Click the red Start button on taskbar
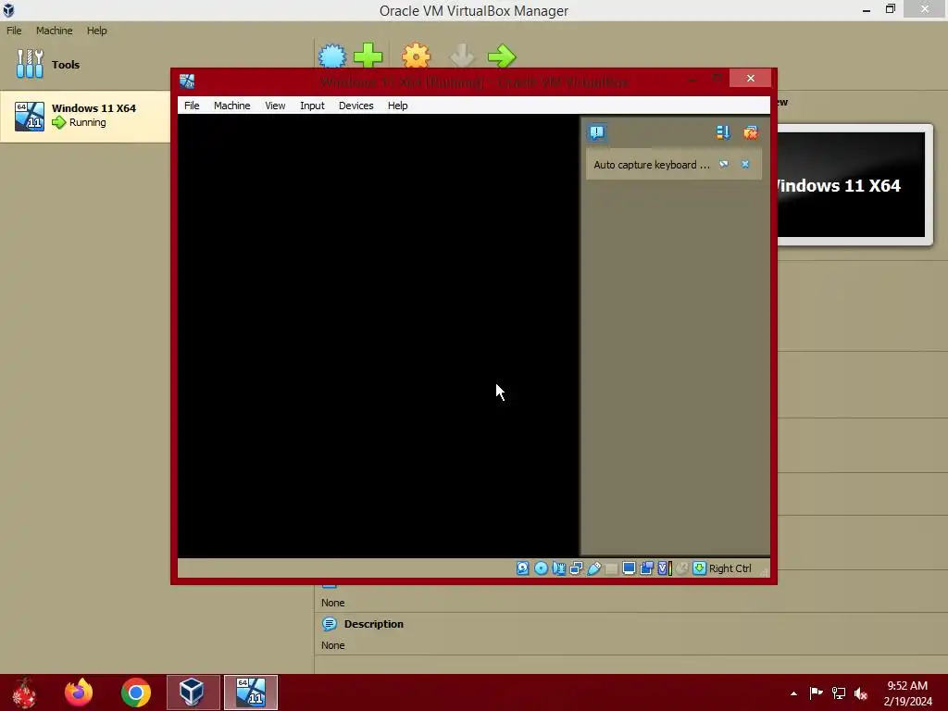Viewport: 948px width, 711px height. click(x=24, y=692)
